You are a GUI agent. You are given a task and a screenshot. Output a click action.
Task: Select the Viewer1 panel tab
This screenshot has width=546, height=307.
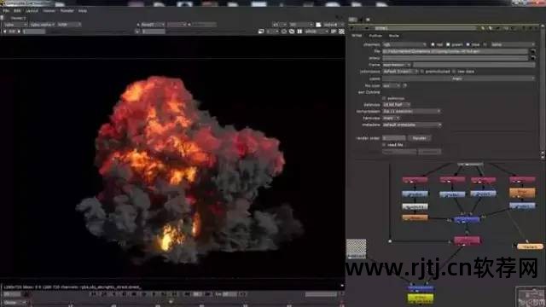click(18, 18)
